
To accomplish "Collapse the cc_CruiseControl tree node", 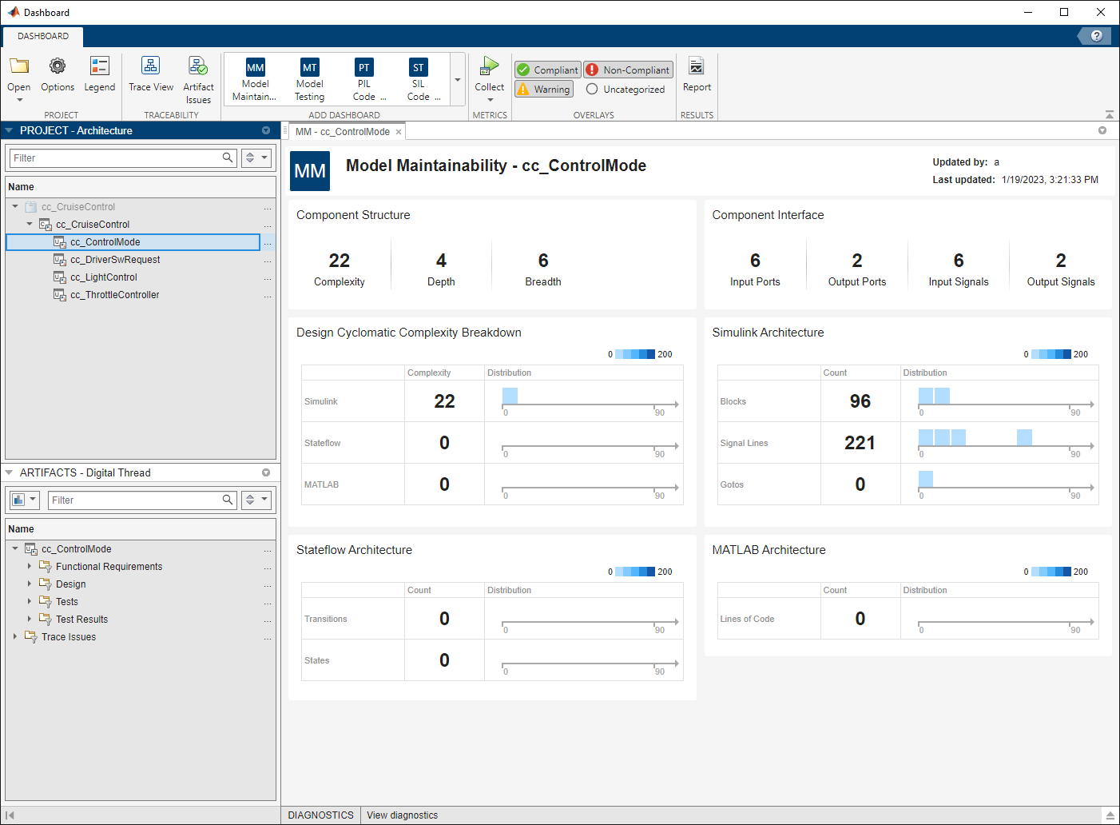I will pyautogui.click(x=30, y=224).
